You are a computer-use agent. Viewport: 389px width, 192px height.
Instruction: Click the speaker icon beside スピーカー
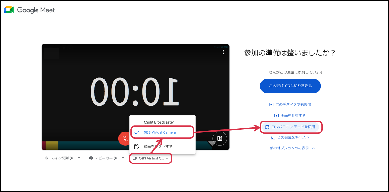tap(90, 157)
